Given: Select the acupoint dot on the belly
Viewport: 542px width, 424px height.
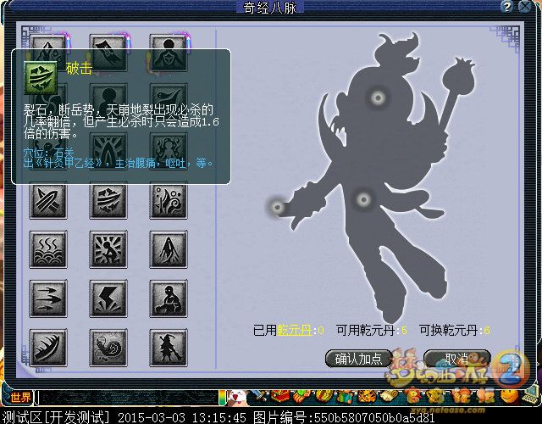Looking at the screenshot, I should click(363, 199).
